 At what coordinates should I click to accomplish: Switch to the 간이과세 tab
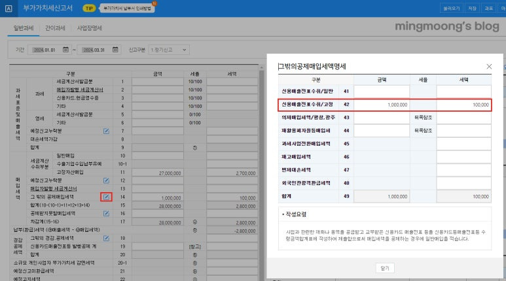(55, 28)
